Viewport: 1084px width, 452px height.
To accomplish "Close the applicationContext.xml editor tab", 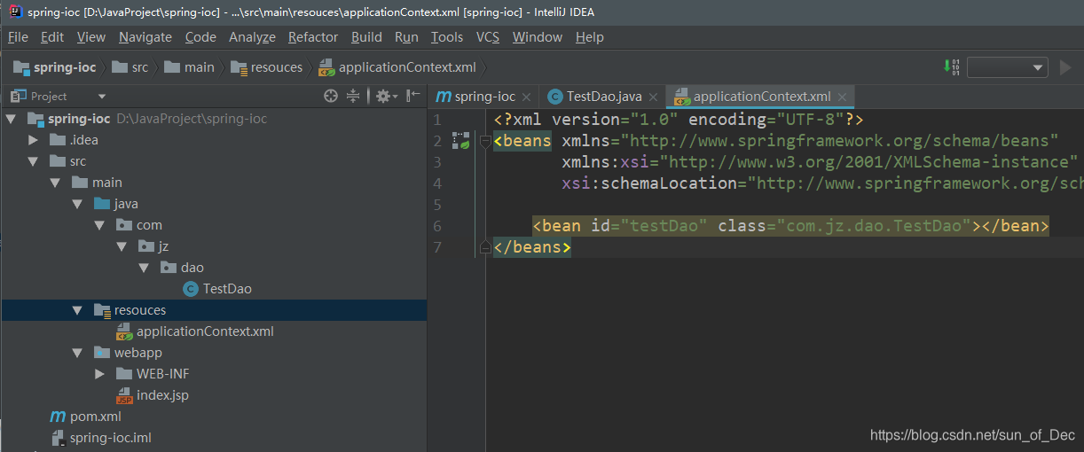I will point(842,97).
